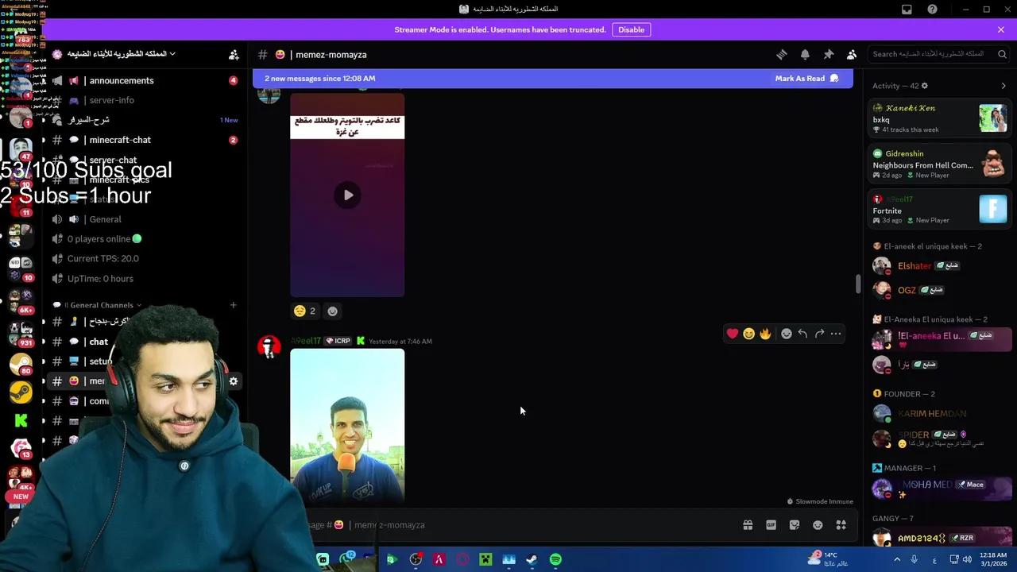Open add reaction picker in message toolbar

[787, 334]
